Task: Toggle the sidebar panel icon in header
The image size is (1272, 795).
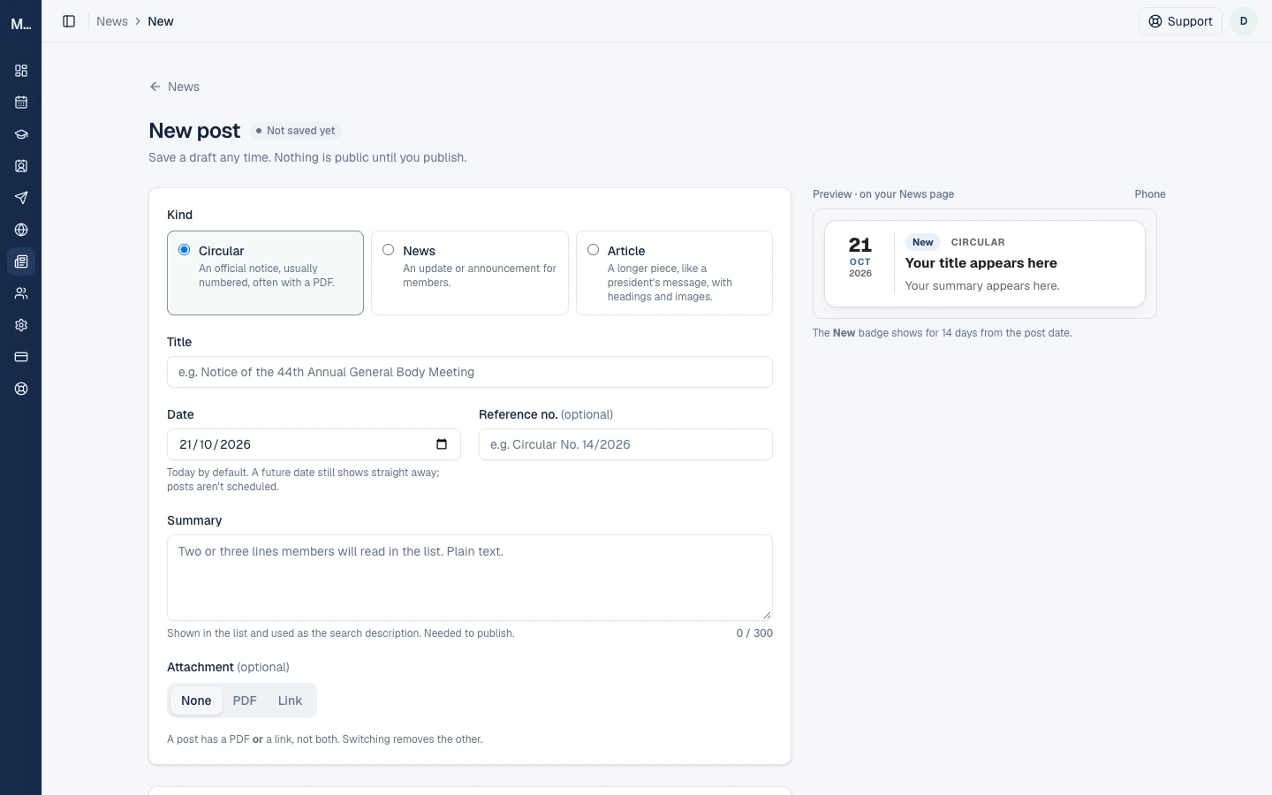Action: pyautogui.click(x=69, y=21)
